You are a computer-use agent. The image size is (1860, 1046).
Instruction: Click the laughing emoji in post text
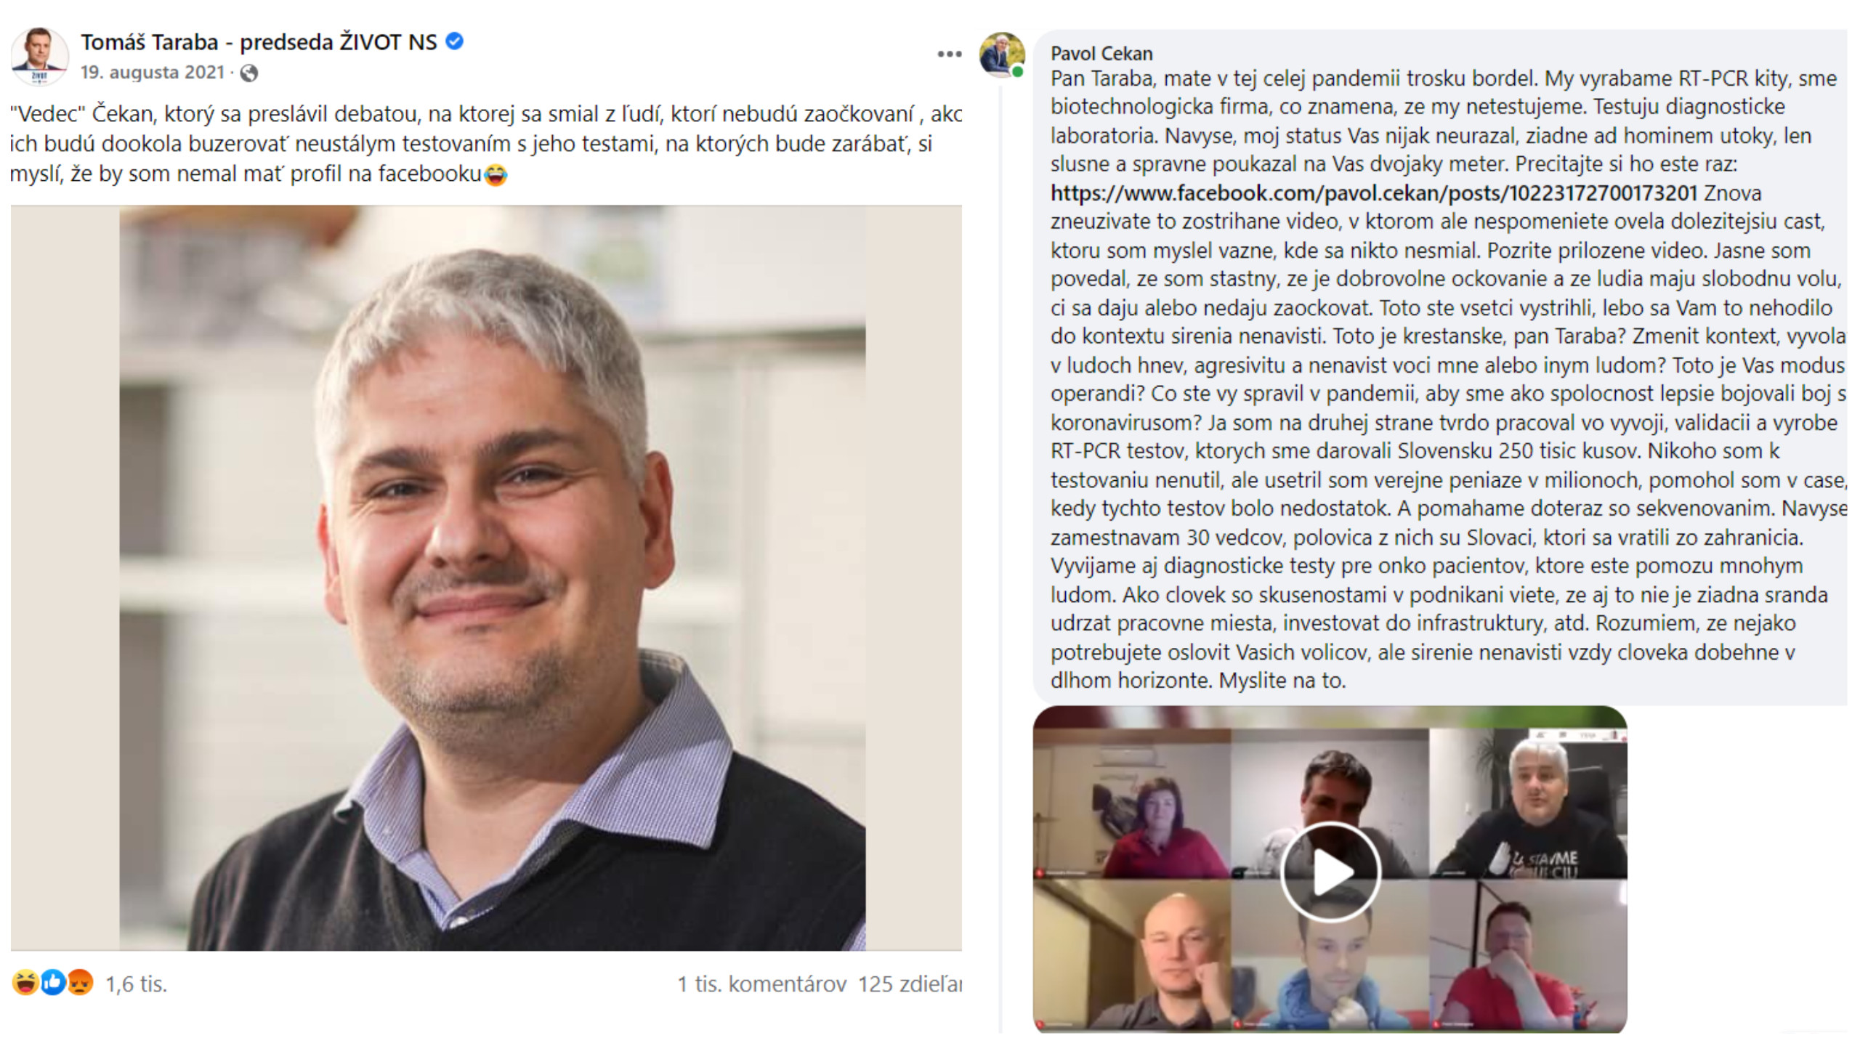[496, 174]
